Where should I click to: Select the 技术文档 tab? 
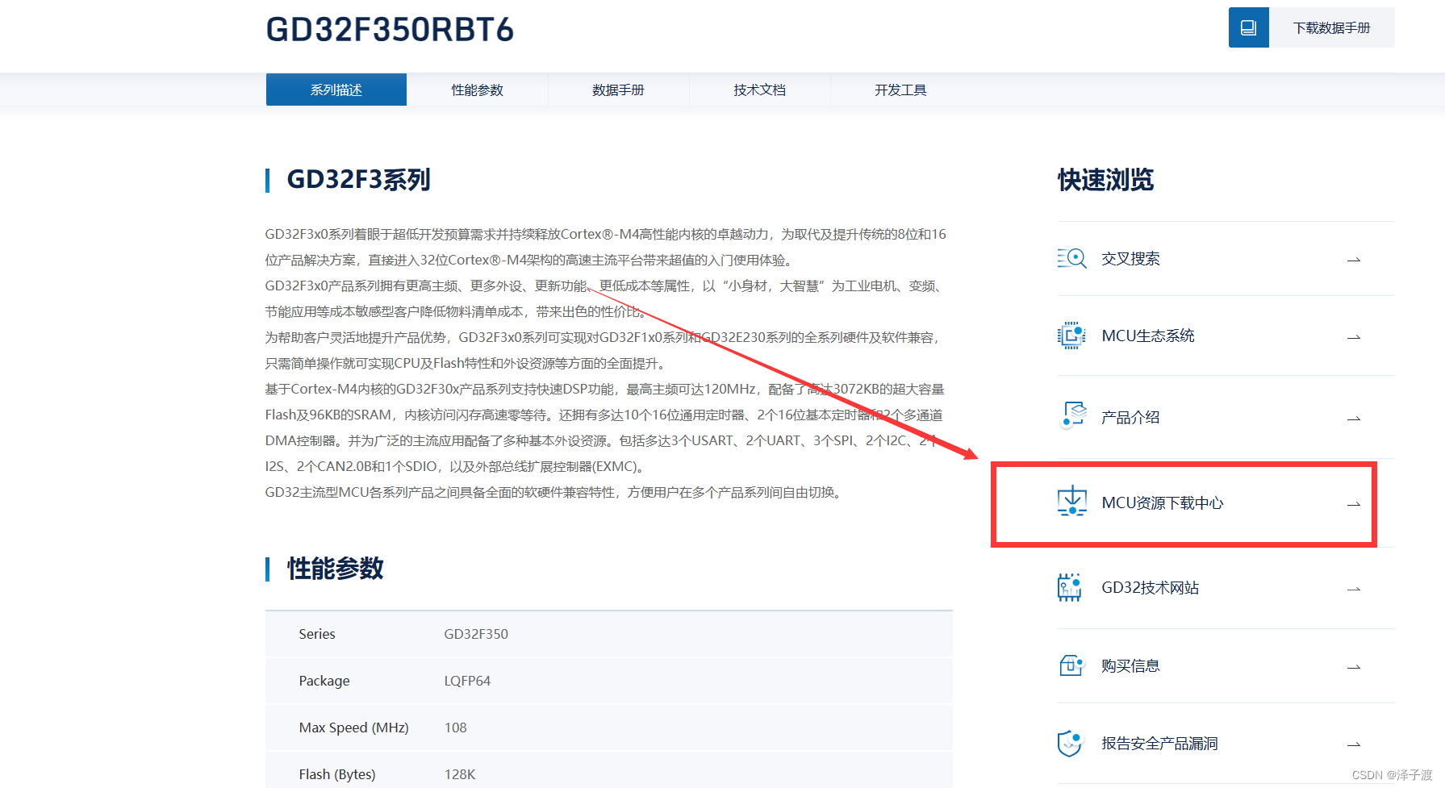pos(760,90)
